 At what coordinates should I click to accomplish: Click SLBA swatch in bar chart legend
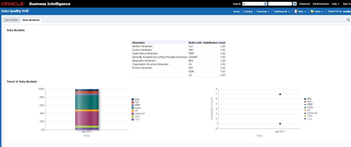133,108
